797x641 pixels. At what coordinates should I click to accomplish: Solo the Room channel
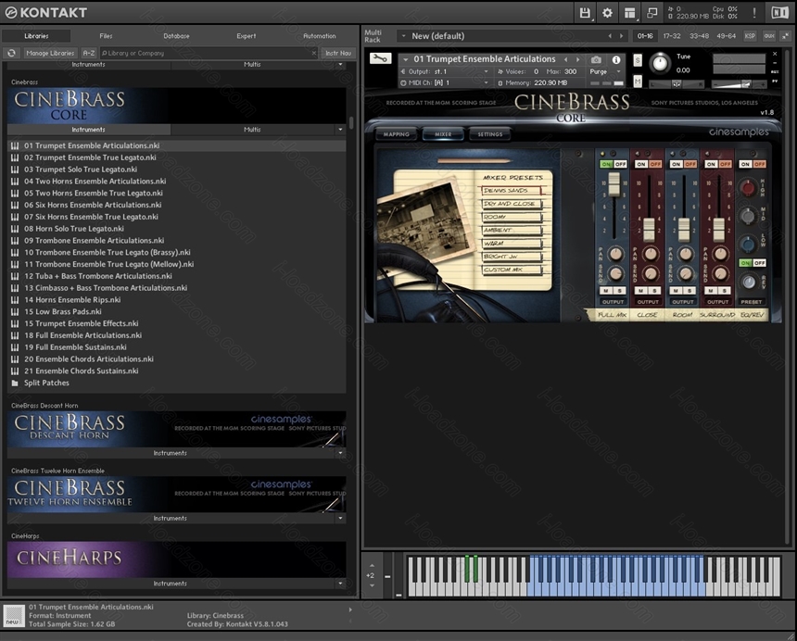pos(689,291)
